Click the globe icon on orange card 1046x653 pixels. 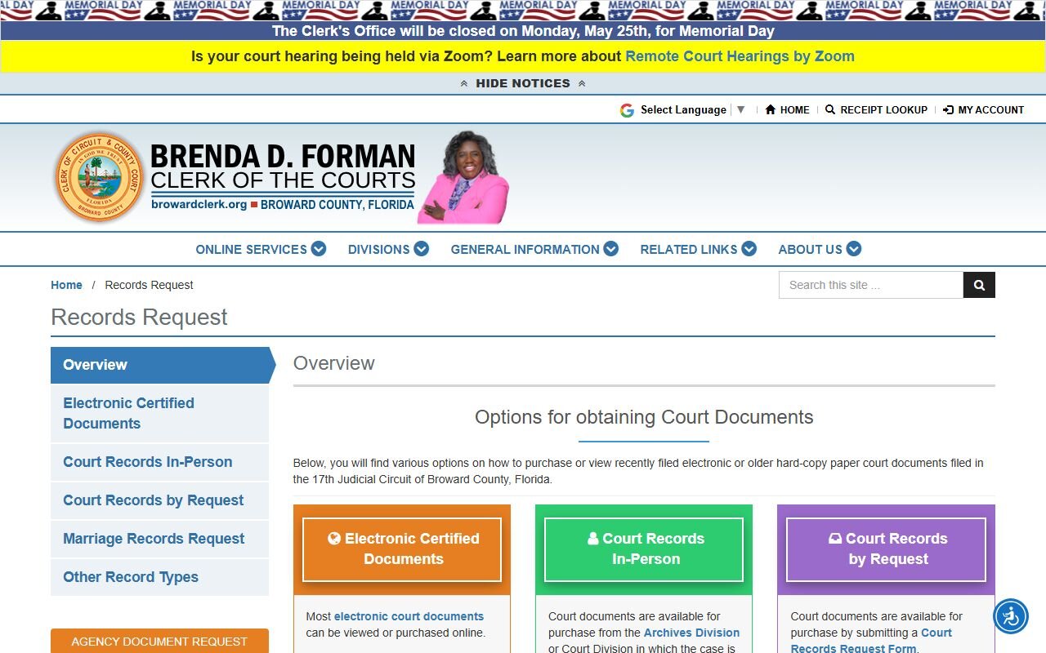point(333,538)
